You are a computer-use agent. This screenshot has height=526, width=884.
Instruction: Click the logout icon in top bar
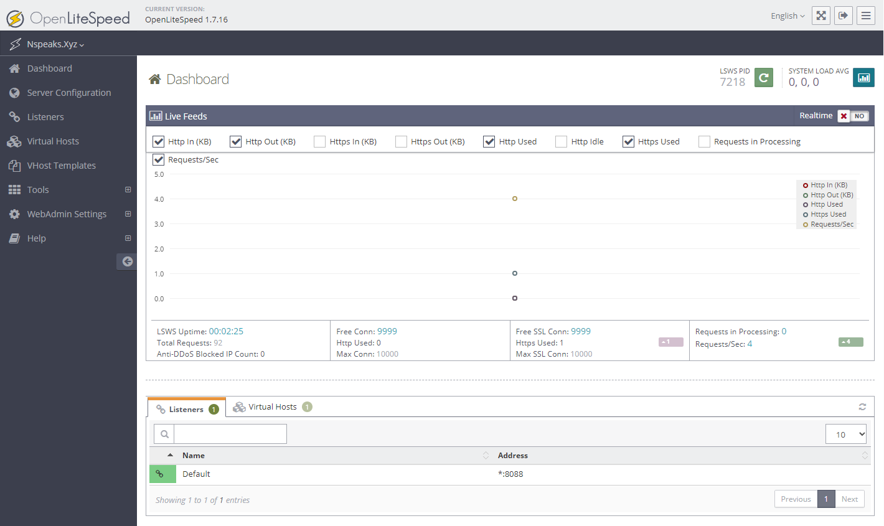click(x=844, y=16)
